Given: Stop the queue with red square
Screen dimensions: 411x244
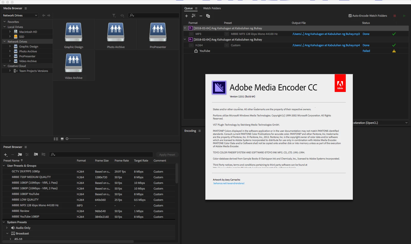Looking at the screenshot, I should (x=395, y=16).
